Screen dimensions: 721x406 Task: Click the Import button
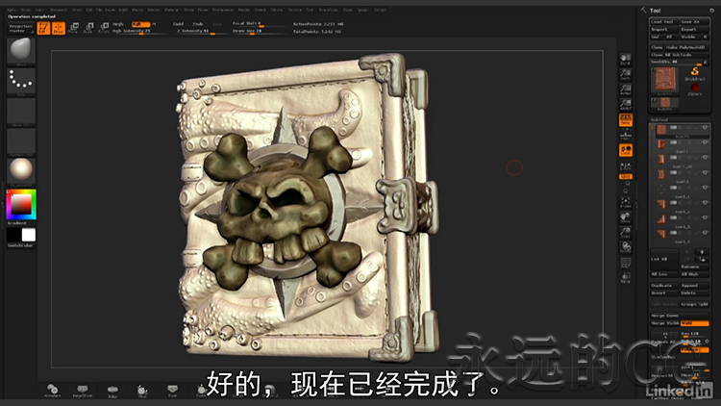coord(663,29)
